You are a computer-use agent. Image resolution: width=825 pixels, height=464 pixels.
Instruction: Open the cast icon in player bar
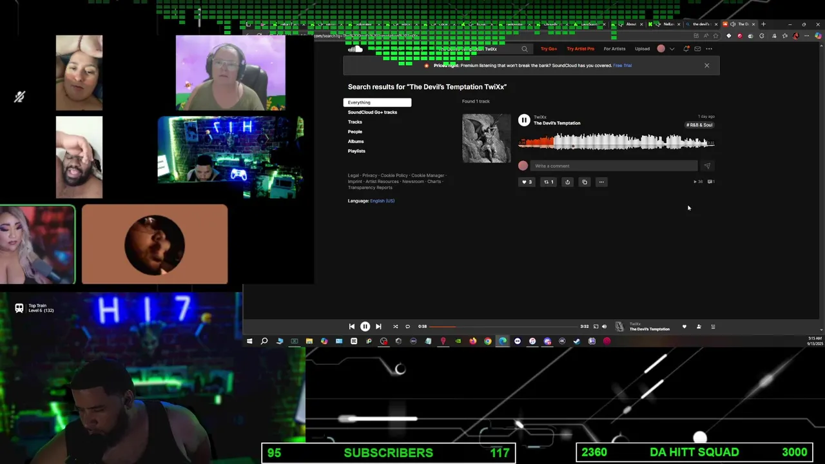[x=596, y=327]
